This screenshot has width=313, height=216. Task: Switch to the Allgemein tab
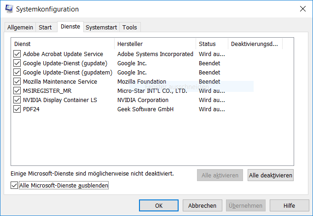[x=20, y=28]
